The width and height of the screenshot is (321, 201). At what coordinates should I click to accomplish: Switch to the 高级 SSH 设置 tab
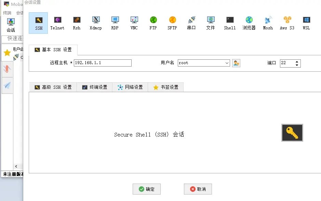(x=53, y=87)
